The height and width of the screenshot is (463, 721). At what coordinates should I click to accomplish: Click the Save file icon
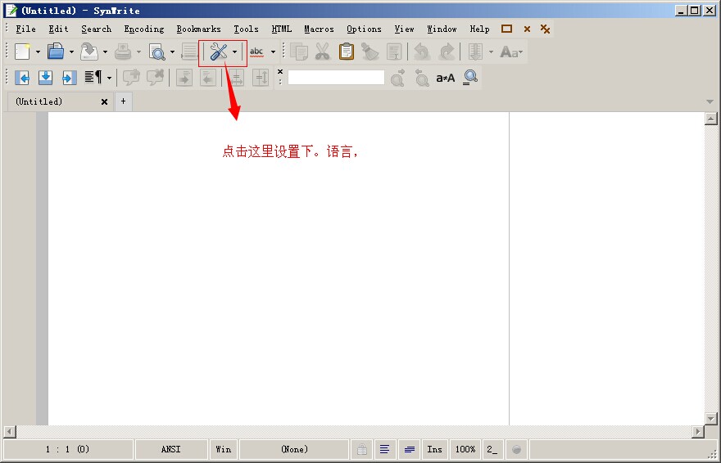point(89,52)
